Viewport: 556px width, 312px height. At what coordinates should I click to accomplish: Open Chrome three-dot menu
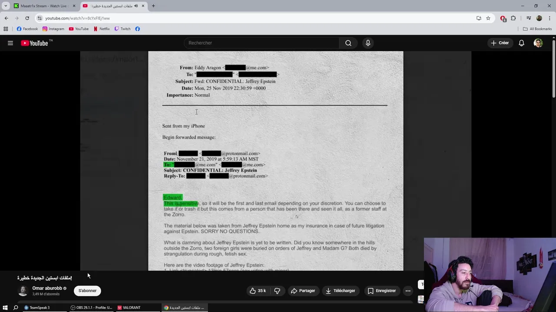(x=550, y=18)
